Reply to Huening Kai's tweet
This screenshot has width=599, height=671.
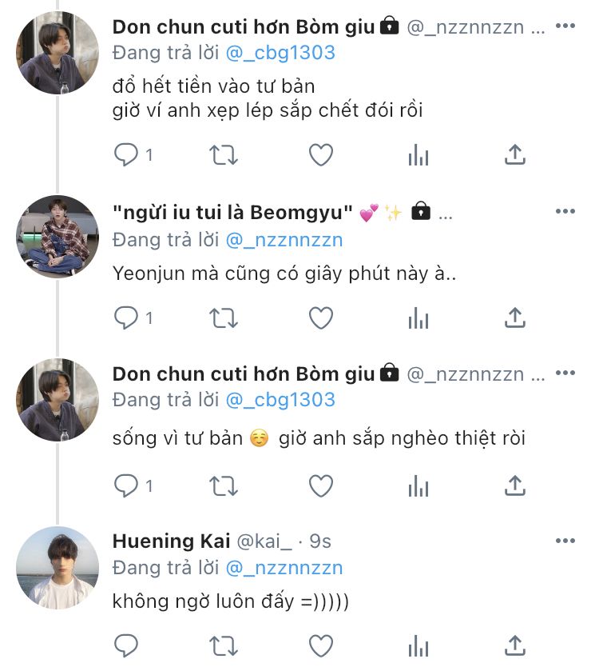(x=126, y=645)
